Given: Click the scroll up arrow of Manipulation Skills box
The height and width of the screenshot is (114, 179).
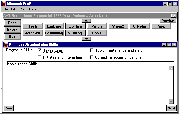Looking at the screenshot, I should pyautogui.click(x=171, y=68).
